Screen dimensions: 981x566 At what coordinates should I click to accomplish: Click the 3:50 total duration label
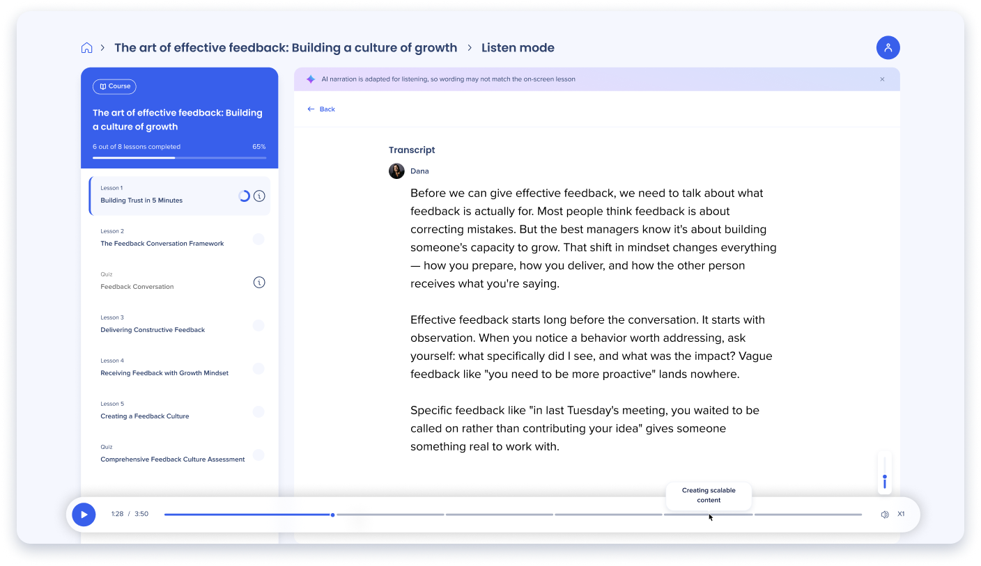tap(141, 514)
